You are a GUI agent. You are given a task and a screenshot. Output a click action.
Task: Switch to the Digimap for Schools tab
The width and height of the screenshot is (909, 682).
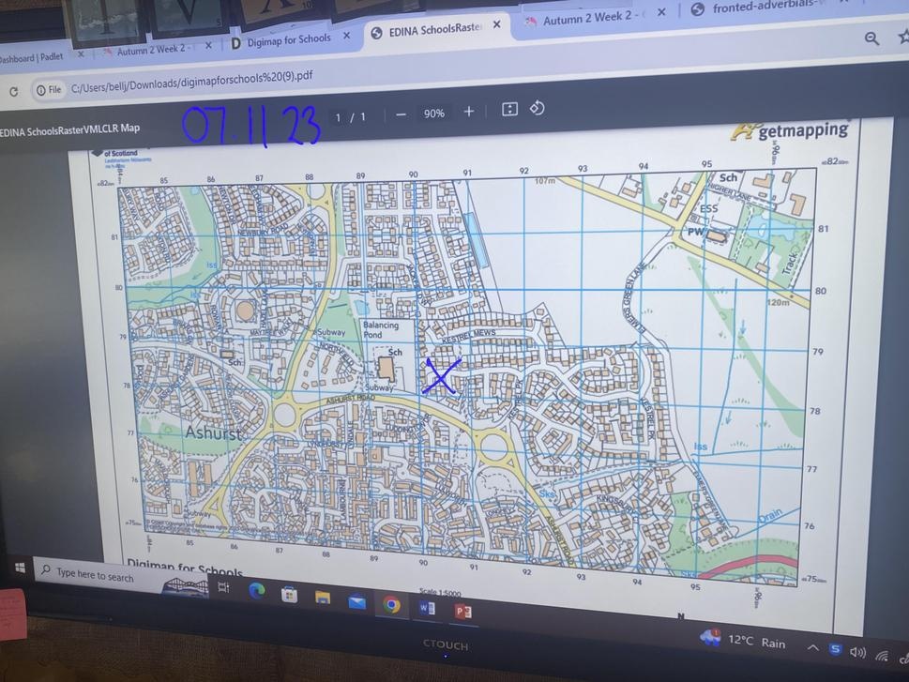[x=281, y=40]
